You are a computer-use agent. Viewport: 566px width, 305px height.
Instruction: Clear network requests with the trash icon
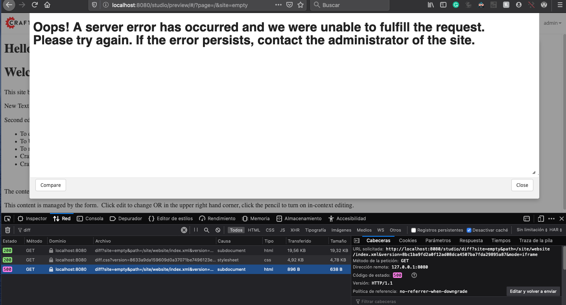pyautogui.click(x=7, y=230)
